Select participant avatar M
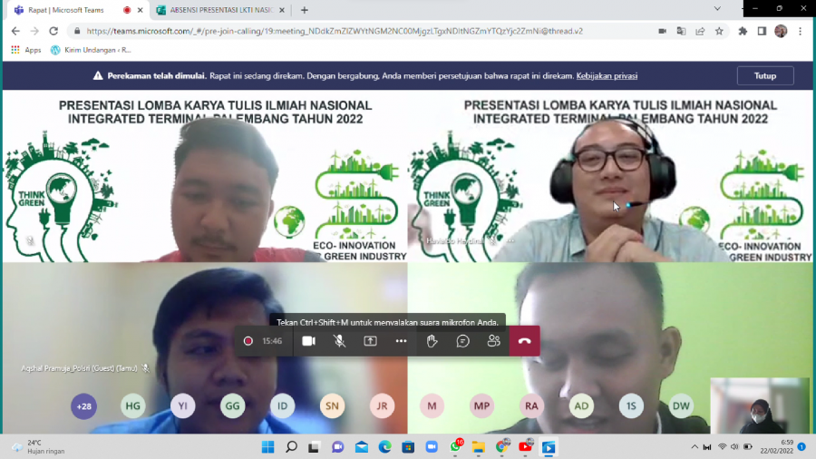Image resolution: width=816 pixels, height=459 pixels. pyautogui.click(x=432, y=405)
